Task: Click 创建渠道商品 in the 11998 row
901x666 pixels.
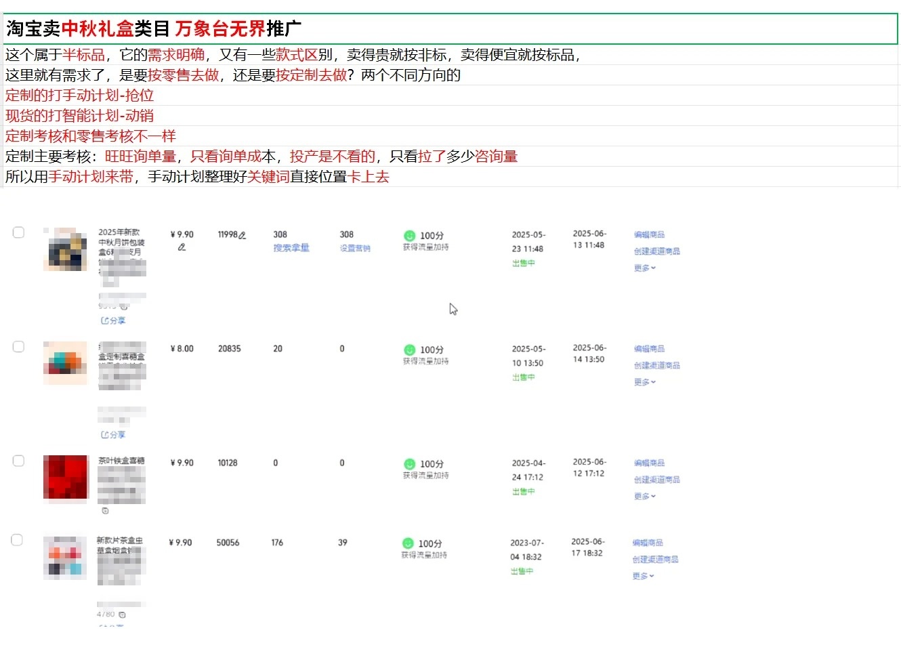Action: pyautogui.click(x=656, y=251)
